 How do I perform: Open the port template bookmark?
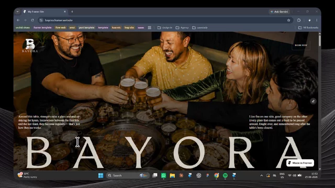86,28
